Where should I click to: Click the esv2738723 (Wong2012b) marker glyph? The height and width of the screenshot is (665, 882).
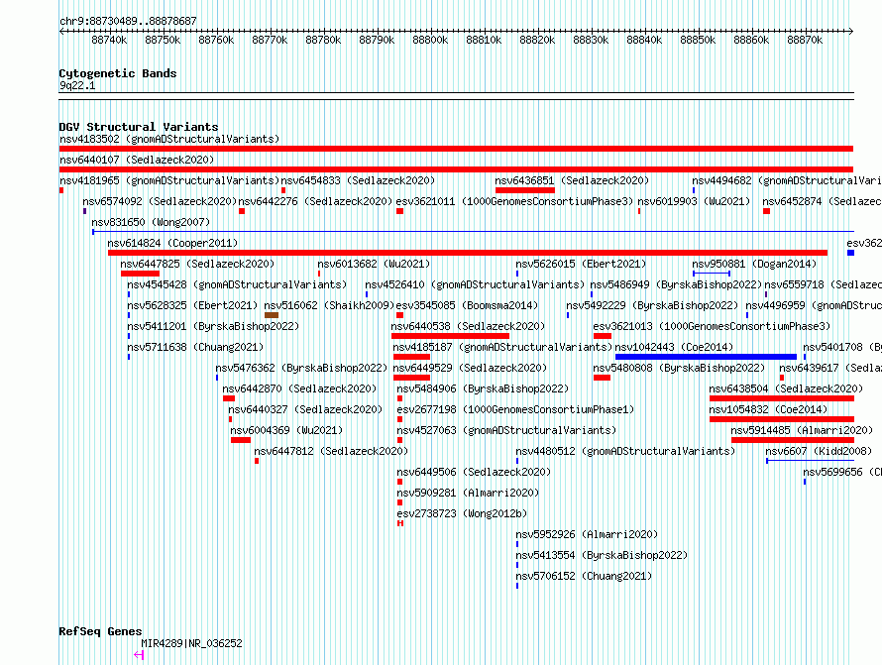(400, 523)
